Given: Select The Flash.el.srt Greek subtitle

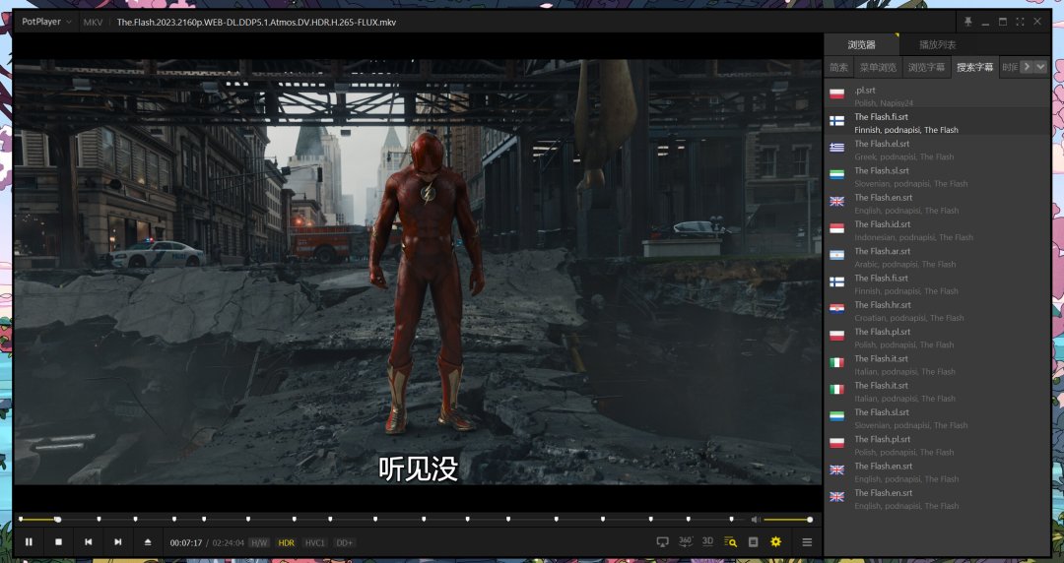Looking at the screenshot, I should 937,150.
